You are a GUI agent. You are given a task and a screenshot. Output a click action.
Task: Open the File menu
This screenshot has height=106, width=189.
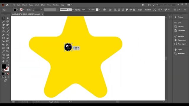tap(14, 5)
